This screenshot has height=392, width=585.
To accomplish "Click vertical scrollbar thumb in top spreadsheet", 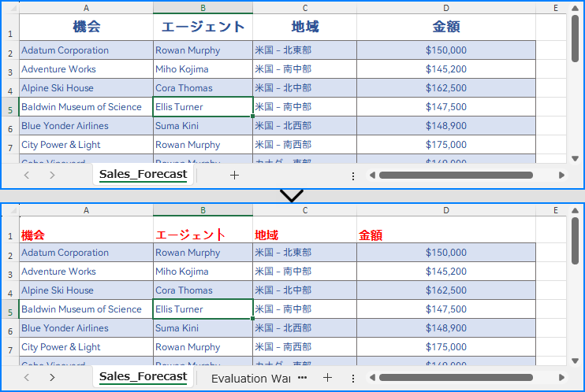I will pyautogui.click(x=575, y=39).
